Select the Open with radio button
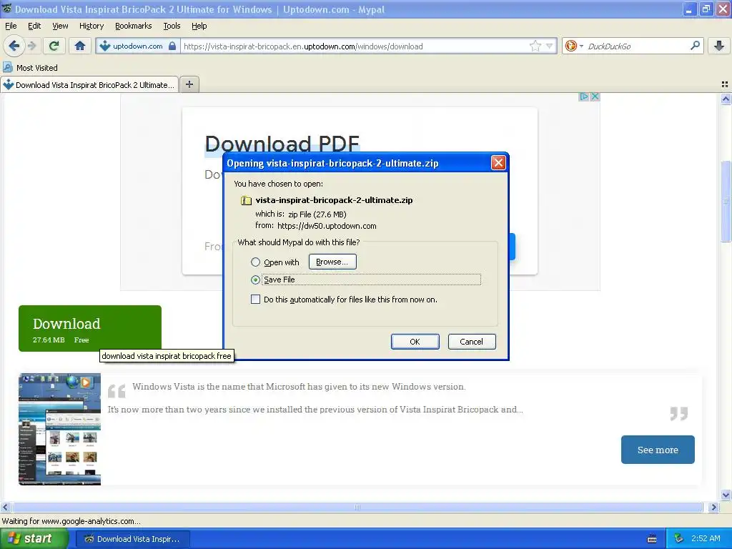The height and width of the screenshot is (549, 732). 255,262
